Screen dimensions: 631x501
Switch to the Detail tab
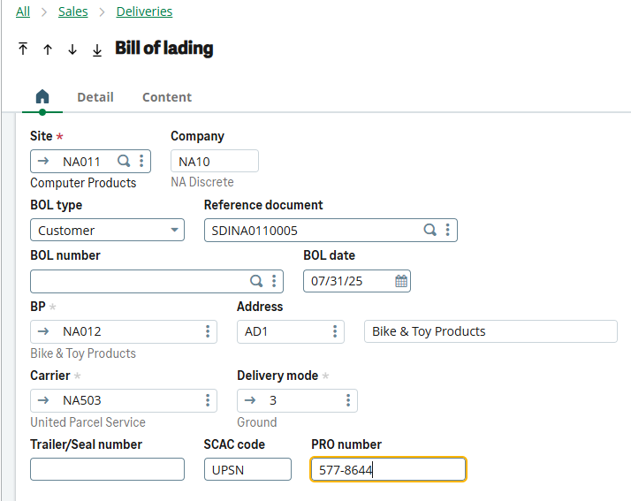(x=95, y=97)
